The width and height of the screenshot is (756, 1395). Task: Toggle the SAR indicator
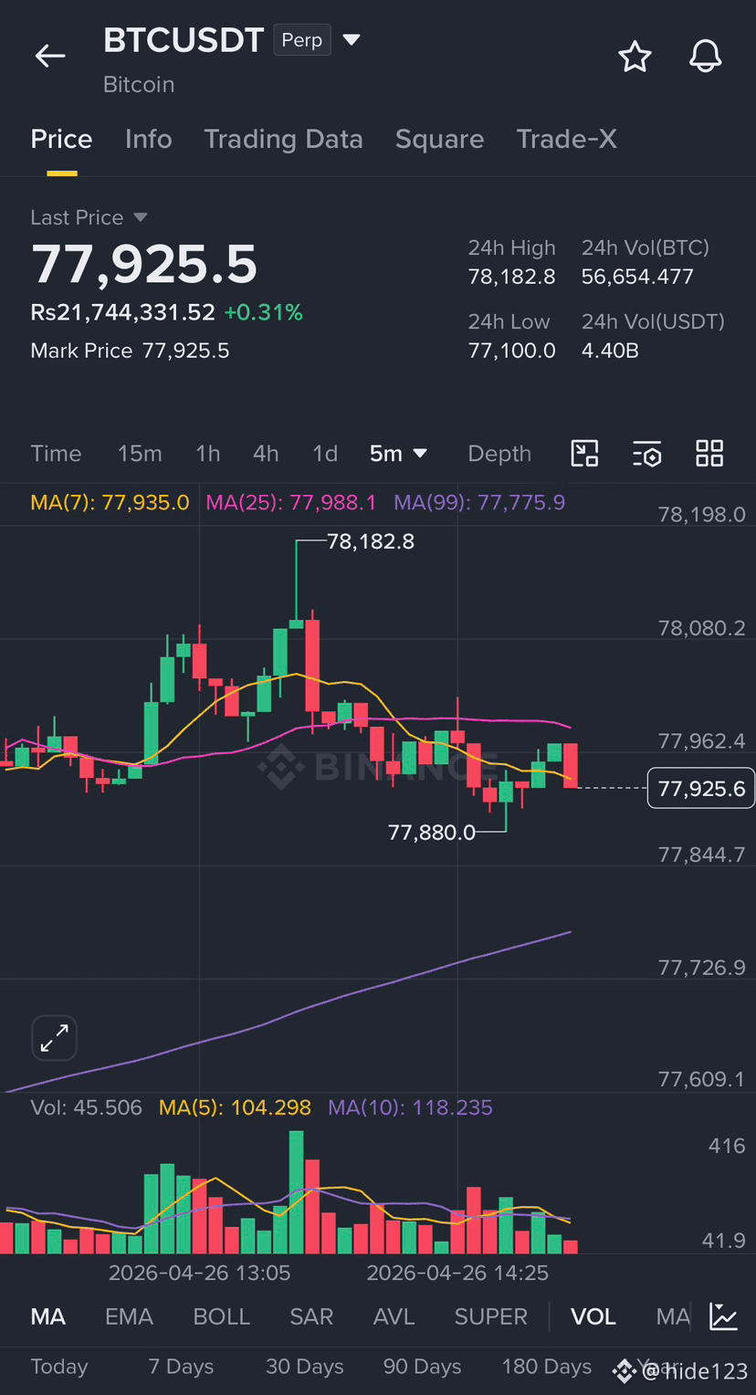311,1316
